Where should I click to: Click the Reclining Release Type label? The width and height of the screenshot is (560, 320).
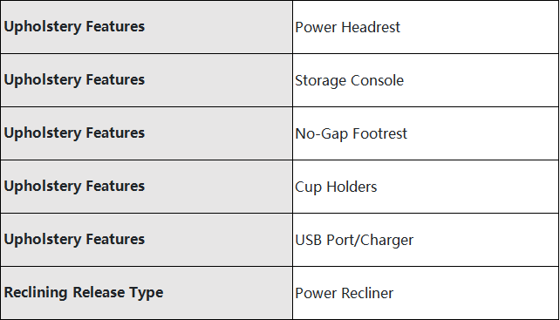(x=84, y=293)
